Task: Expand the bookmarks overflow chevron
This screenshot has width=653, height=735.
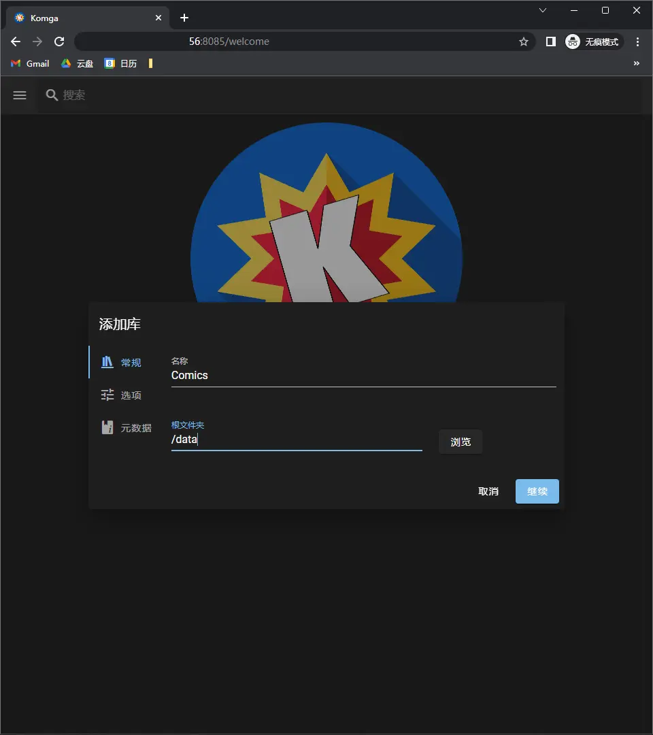Action: (637, 63)
